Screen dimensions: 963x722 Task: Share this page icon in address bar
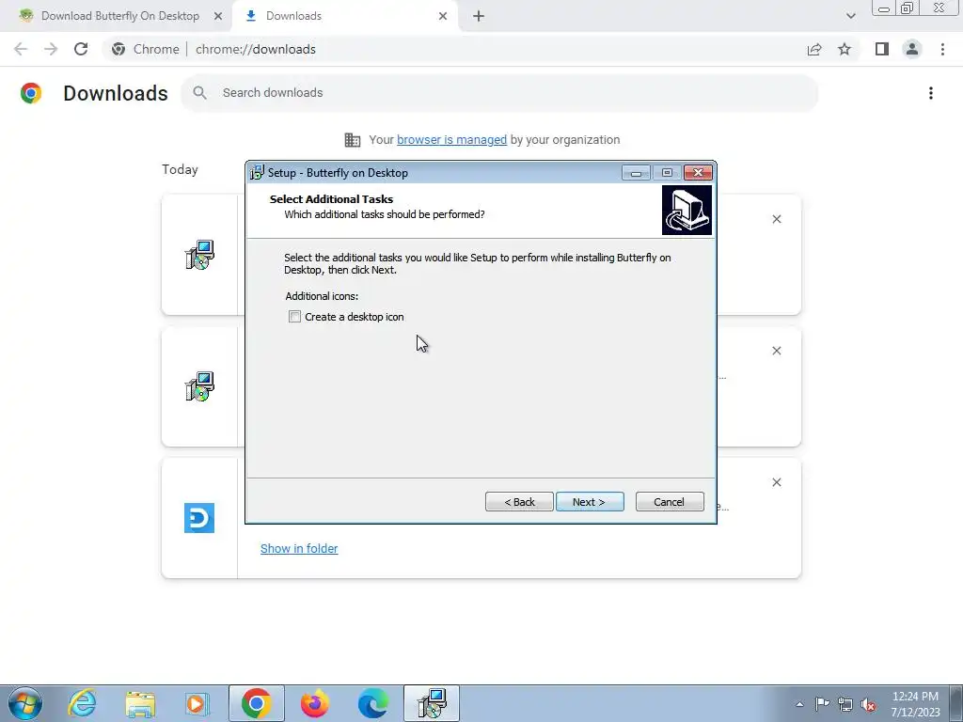[814, 49]
